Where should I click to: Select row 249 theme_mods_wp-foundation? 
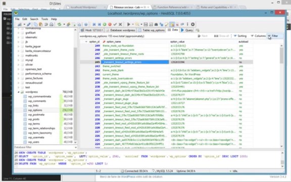tap(166, 45)
